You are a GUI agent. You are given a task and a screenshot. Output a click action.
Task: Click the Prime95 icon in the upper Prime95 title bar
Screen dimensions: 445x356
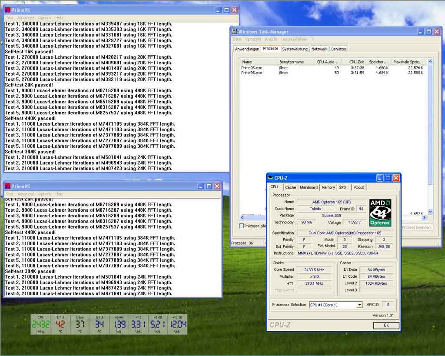point(8,10)
